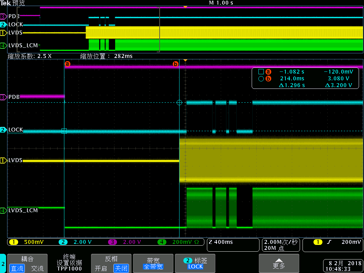Click the rising edge trigger slope icon

coord(328,242)
